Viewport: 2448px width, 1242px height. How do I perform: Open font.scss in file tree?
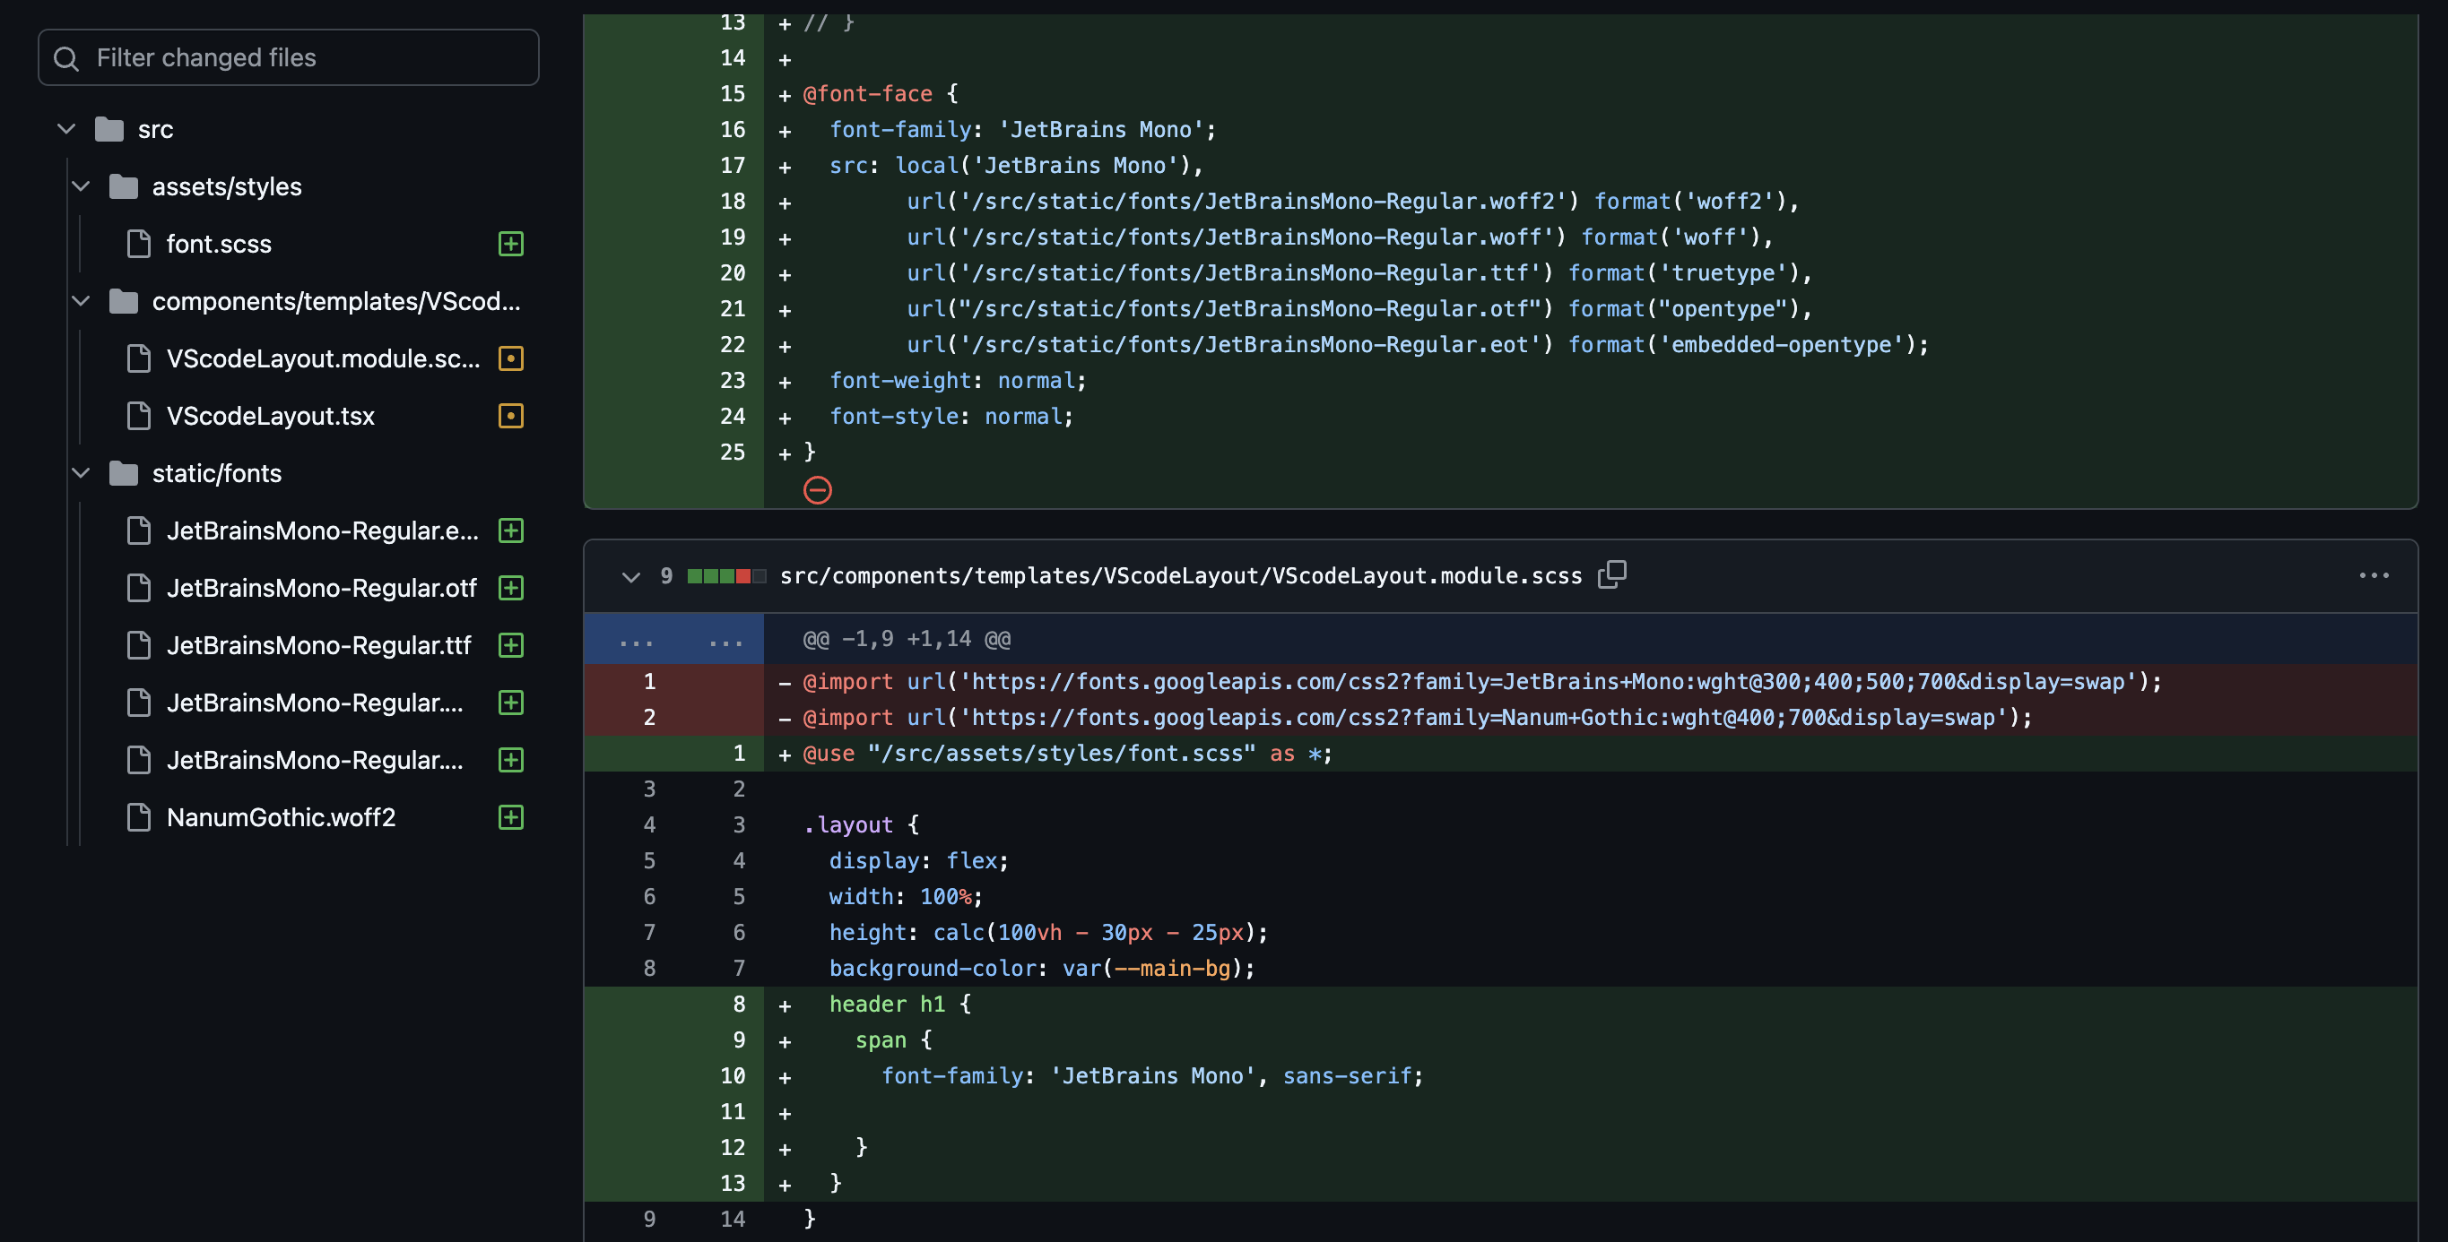(x=219, y=244)
